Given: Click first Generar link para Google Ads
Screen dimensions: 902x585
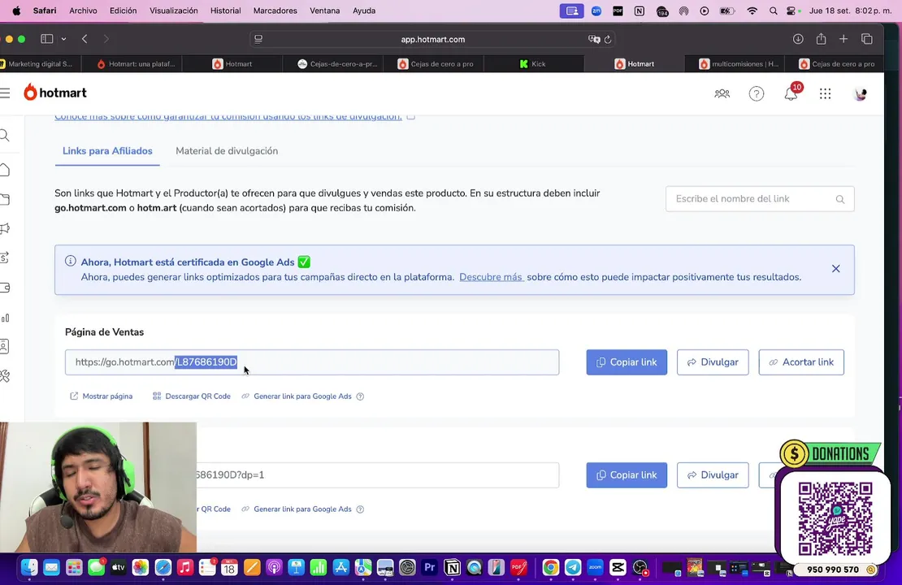Looking at the screenshot, I should tap(297, 396).
